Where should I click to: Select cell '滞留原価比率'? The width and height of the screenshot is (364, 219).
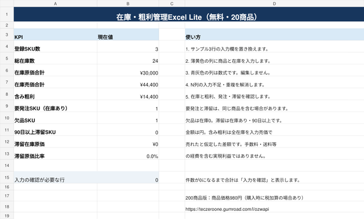tap(55, 154)
